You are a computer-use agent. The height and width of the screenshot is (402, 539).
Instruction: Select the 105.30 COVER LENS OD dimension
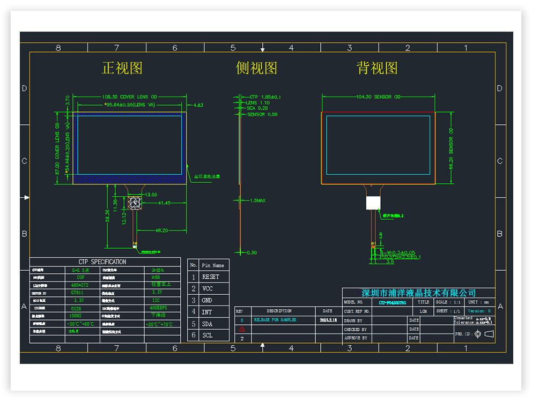[x=130, y=97]
